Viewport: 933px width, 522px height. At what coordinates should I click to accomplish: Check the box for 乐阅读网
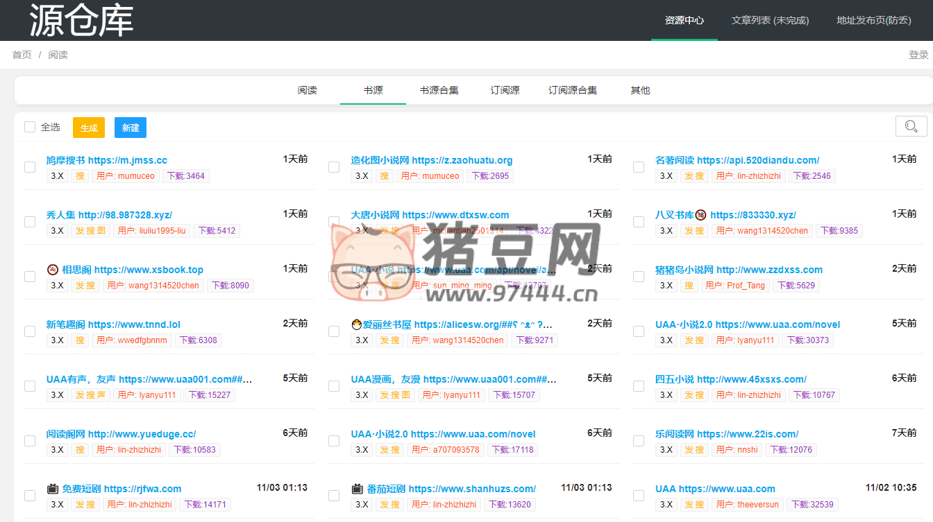[639, 441]
